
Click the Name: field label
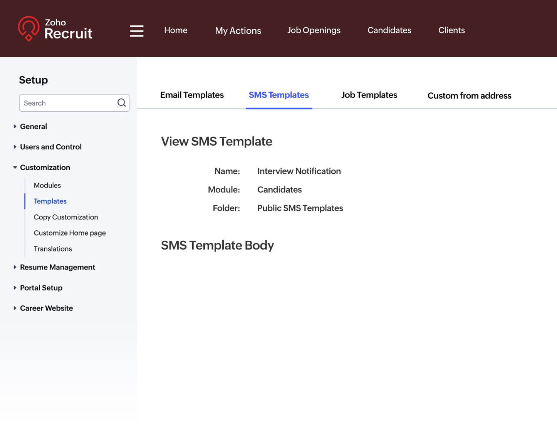[227, 171]
